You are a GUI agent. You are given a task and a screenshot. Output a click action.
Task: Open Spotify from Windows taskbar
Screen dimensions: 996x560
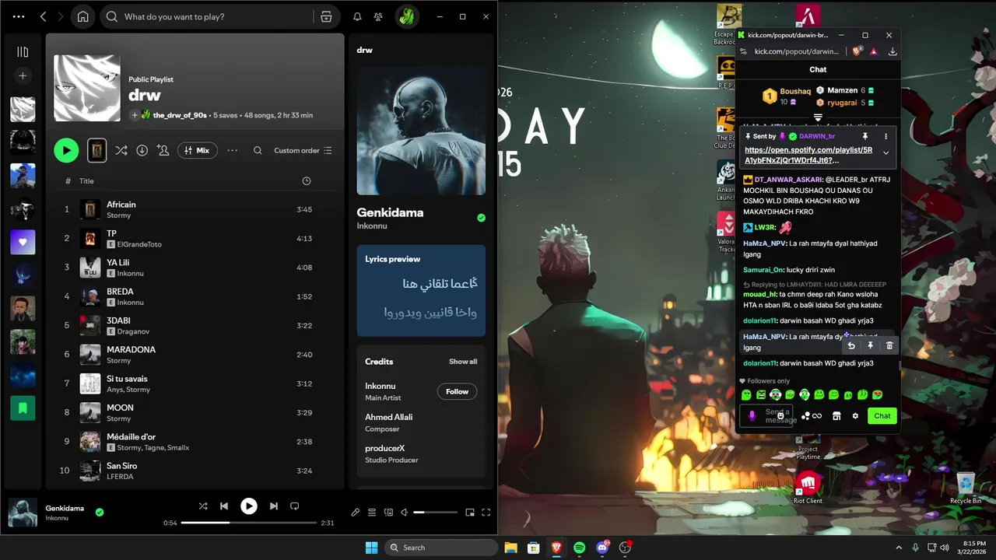580,548
